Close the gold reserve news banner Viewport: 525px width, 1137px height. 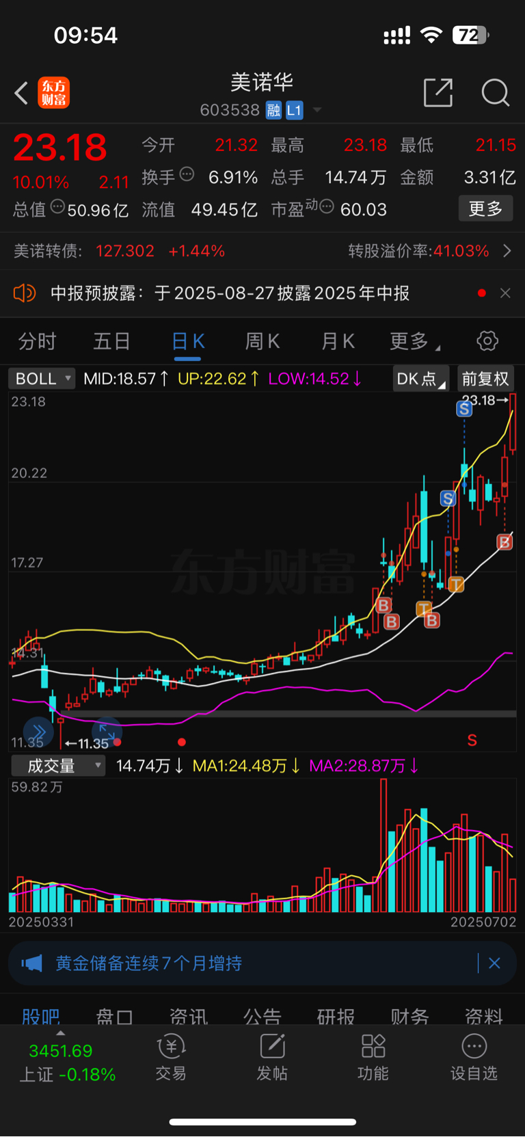click(x=494, y=963)
